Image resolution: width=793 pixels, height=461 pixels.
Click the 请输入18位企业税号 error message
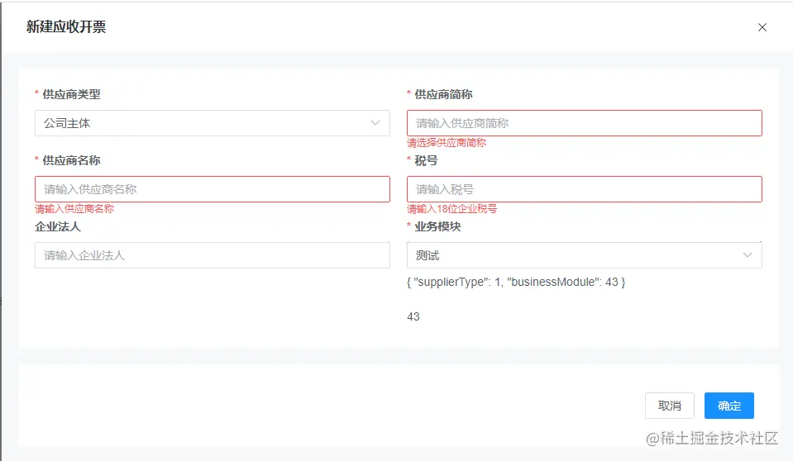click(x=452, y=209)
